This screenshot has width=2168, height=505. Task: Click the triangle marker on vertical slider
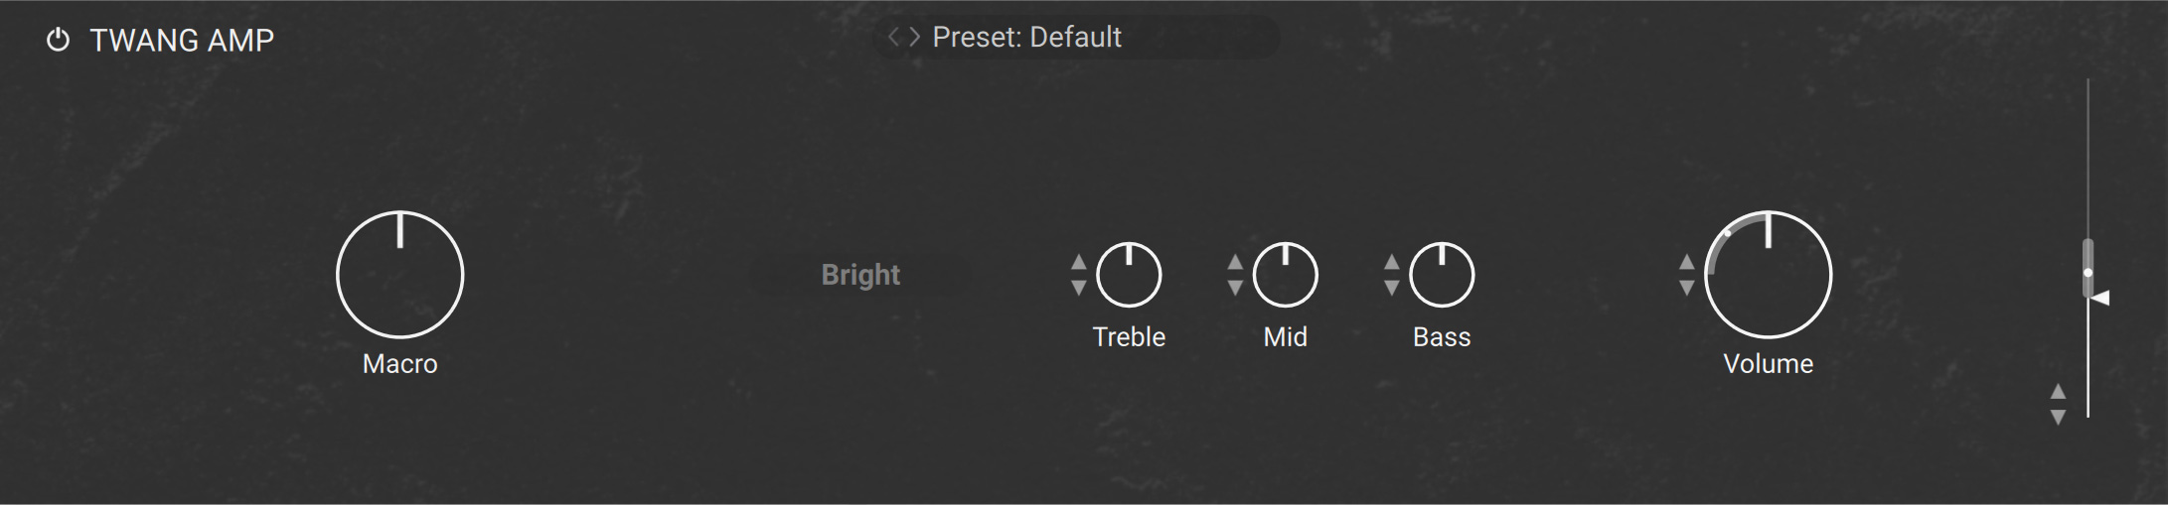coord(2100,298)
